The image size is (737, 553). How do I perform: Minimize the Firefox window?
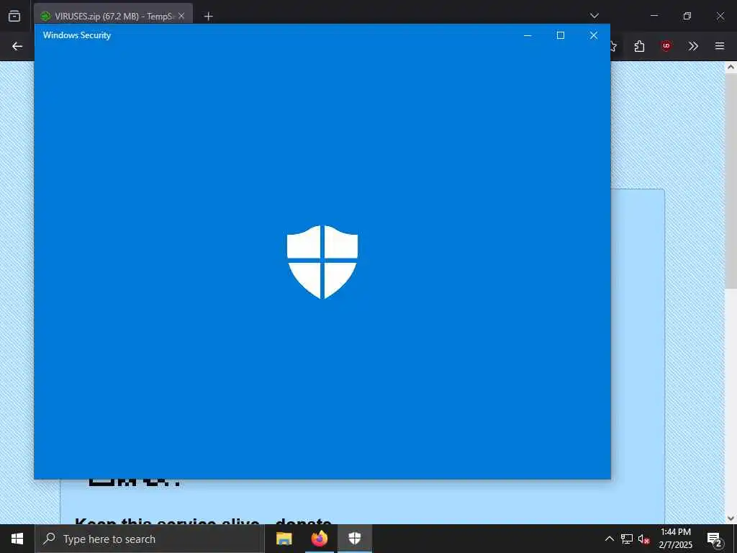click(654, 16)
